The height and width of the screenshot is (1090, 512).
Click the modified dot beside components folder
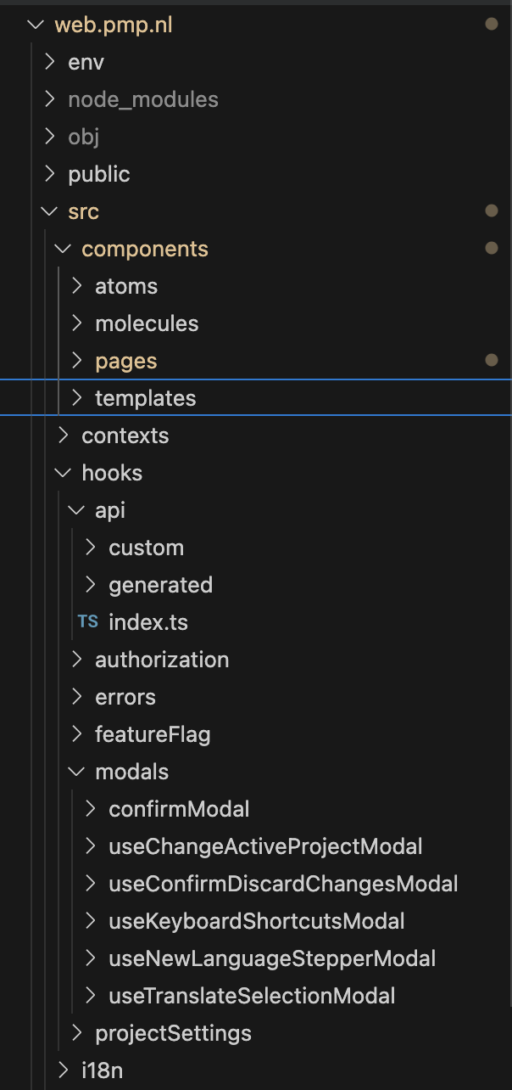click(x=491, y=249)
